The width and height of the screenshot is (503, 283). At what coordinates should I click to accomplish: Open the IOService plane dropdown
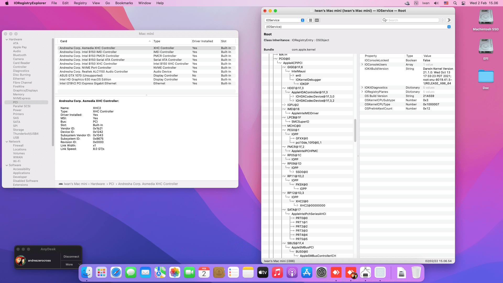pyautogui.click(x=285, y=20)
